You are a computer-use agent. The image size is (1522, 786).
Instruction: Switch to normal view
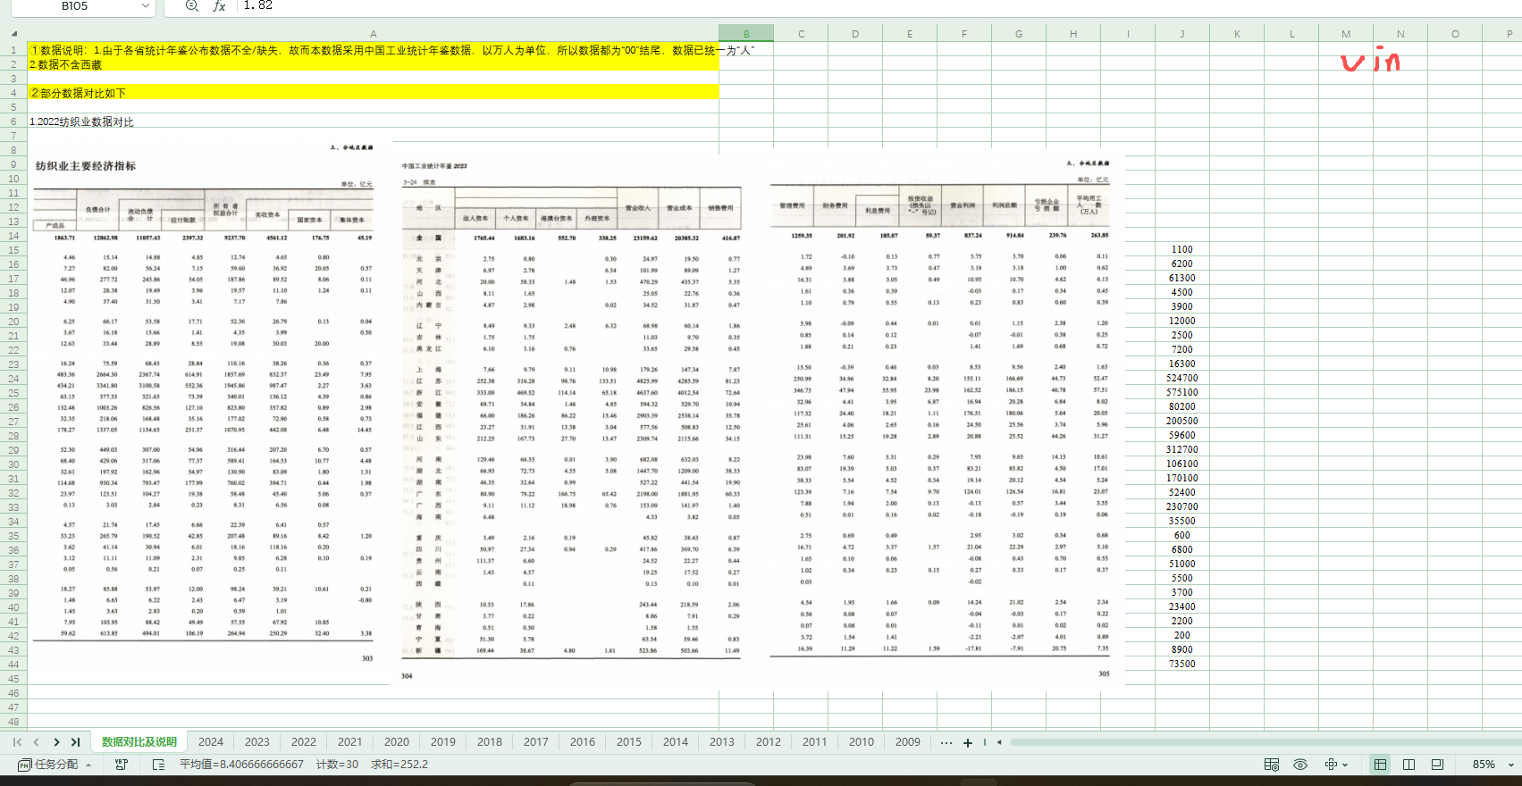coord(1381,765)
